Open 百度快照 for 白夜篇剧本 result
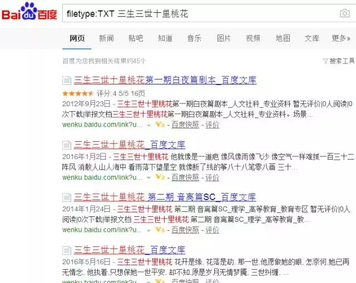This screenshot has width=356, height=283. pos(185,125)
